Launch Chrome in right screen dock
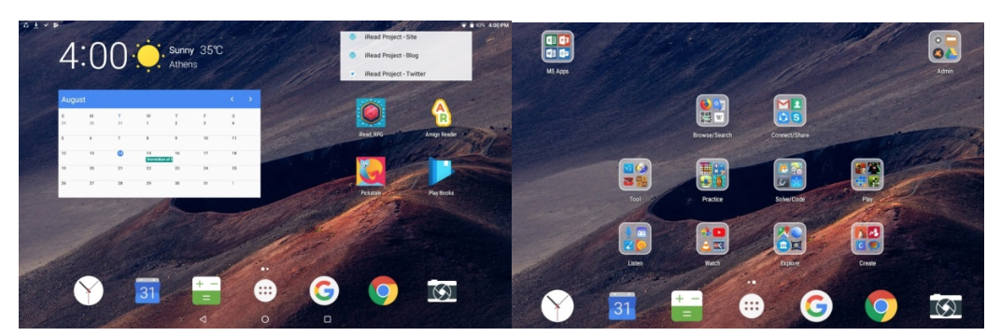The height and width of the screenshot is (336, 1001). tap(881, 306)
